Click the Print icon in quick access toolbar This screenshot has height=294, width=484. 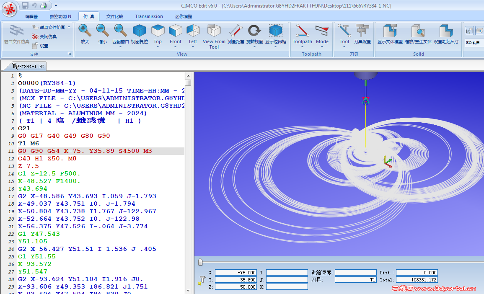click(44, 5)
